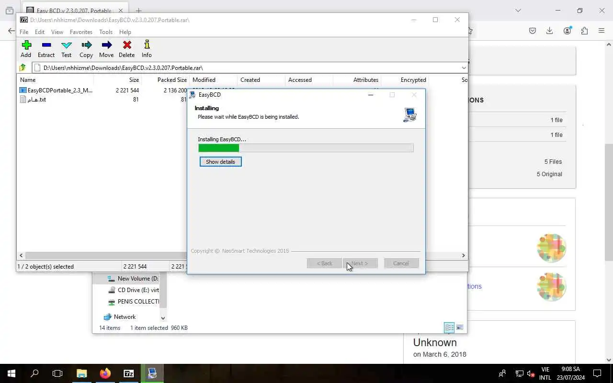The image size is (613, 383).
Task: Expand the Firefox list all tabs chevron
Action: coord(518,11)
